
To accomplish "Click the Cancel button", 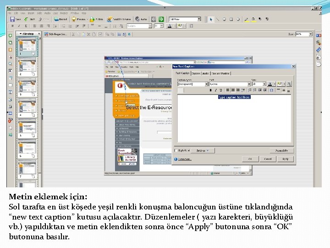I will [x=268, y=159].
